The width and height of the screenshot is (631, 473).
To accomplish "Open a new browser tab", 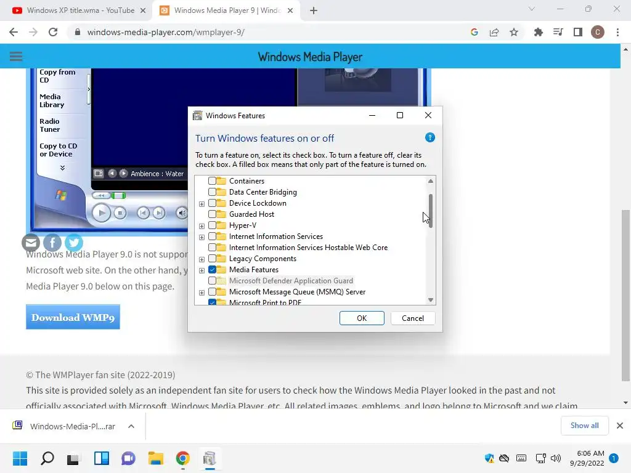I will (x=314, y=10).
